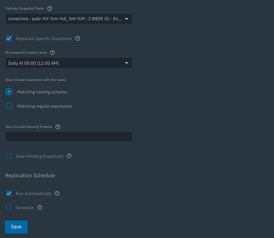
Task: Disable Run Automatically checkbox
Action: pos(9,193)
